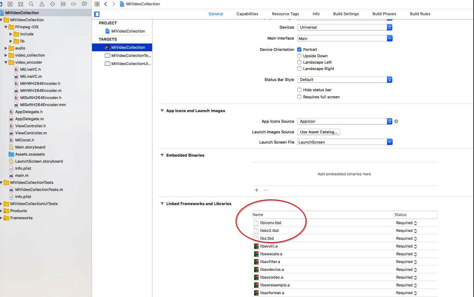Image resolution: width=474 pixels, height=297 pixels.
Task: Toggle the Portrait orientation checkbox
Action: 299,49
